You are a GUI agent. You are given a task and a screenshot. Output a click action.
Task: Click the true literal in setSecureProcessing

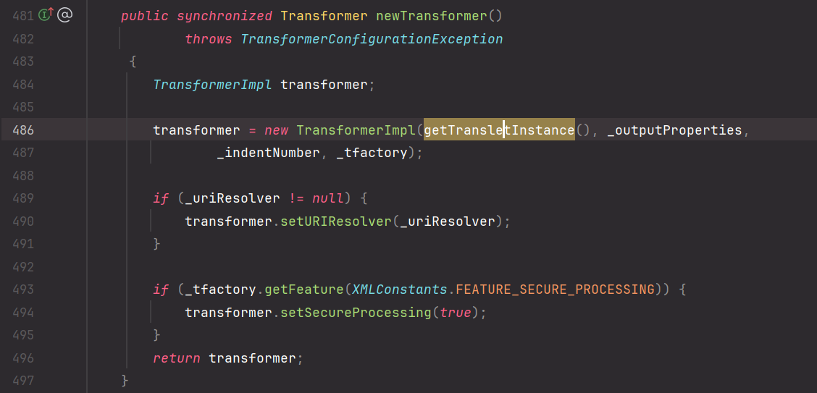point(456,313)
